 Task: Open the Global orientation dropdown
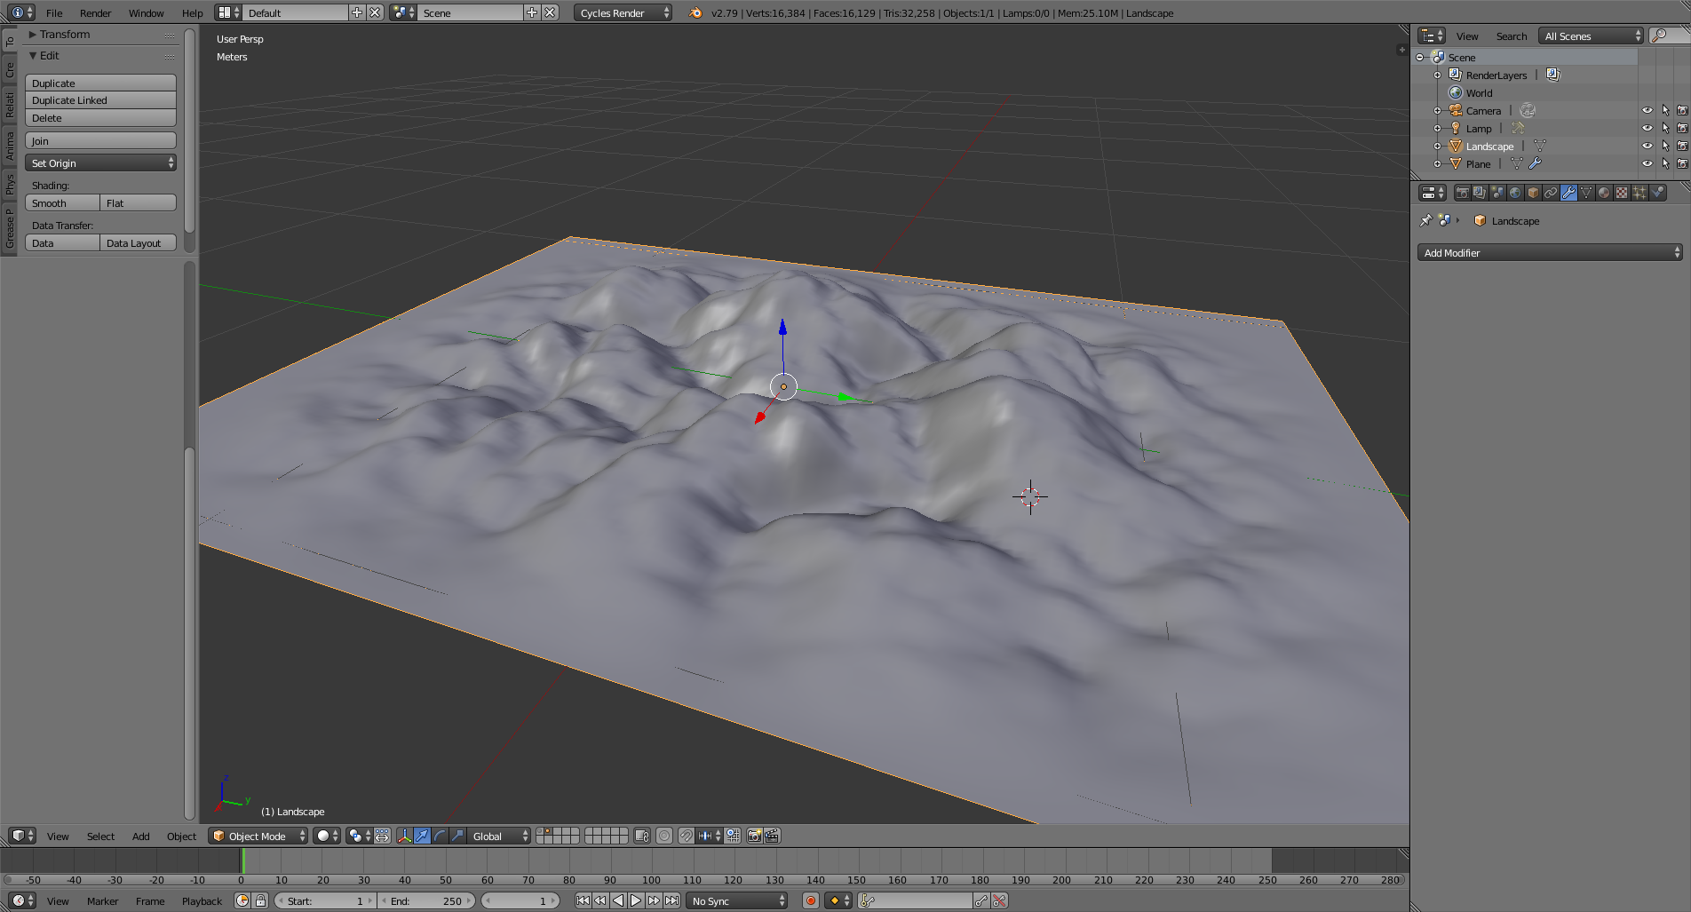[498, 836]
